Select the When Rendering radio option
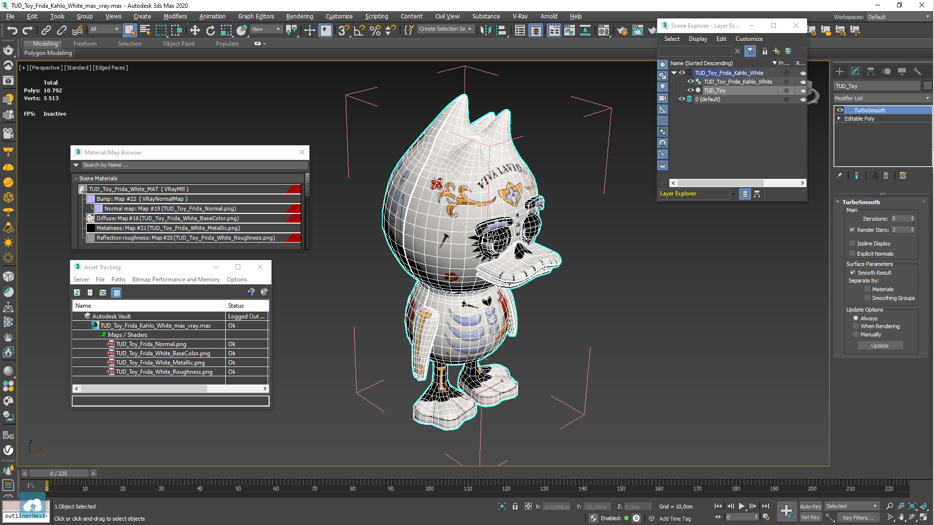The width and height of the screenshot is (934, 525). (856, 326)
